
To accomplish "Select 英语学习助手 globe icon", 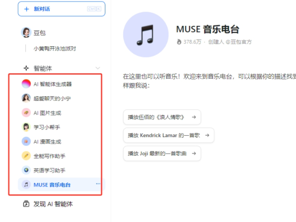I will (x=26, y=170).
